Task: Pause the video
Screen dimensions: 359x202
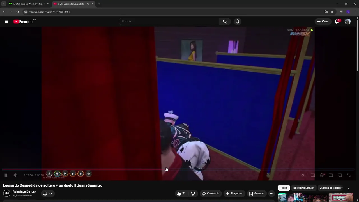Action: tap(6, 175)
